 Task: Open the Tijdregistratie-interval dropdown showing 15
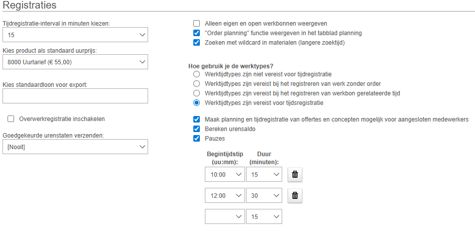point(75,35)
